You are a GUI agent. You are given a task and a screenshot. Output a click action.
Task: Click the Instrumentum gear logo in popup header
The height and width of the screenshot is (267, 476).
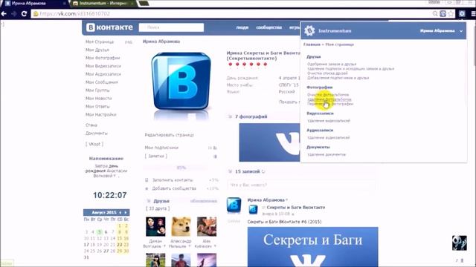309,30
